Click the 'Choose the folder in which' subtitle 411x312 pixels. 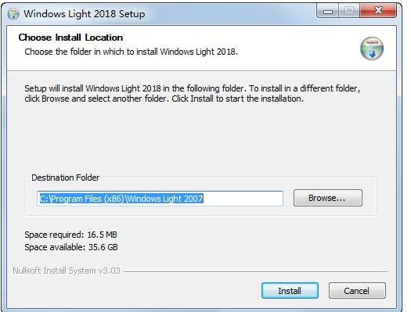pos(131,52)
